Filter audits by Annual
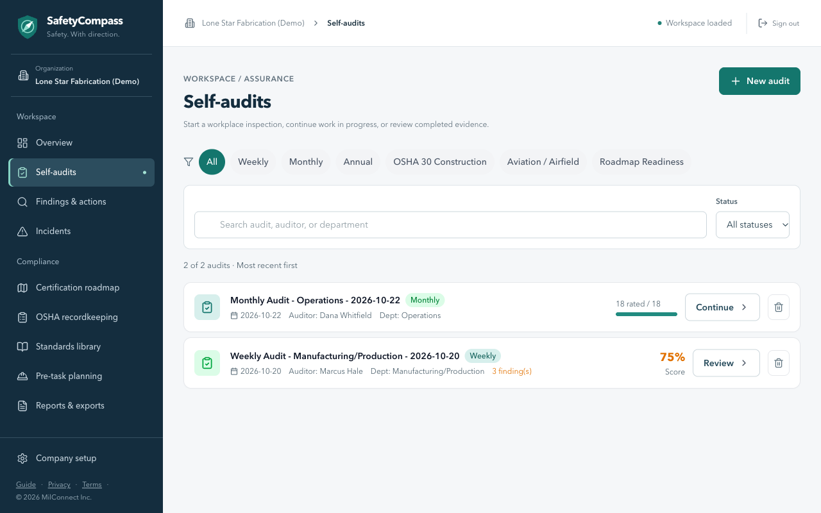821x513 pixels. point(358,162)
